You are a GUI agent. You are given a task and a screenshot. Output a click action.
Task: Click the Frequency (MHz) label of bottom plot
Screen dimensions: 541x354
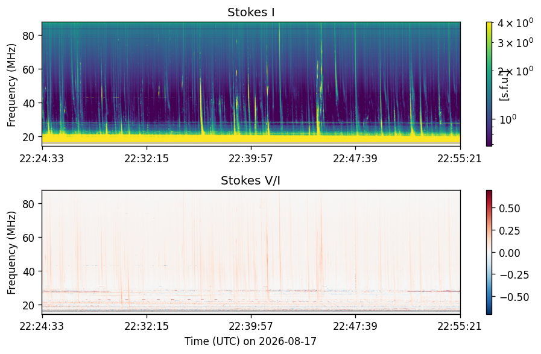pos(11,253)
